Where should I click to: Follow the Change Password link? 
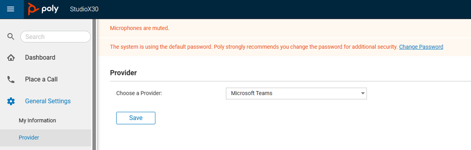421,47
